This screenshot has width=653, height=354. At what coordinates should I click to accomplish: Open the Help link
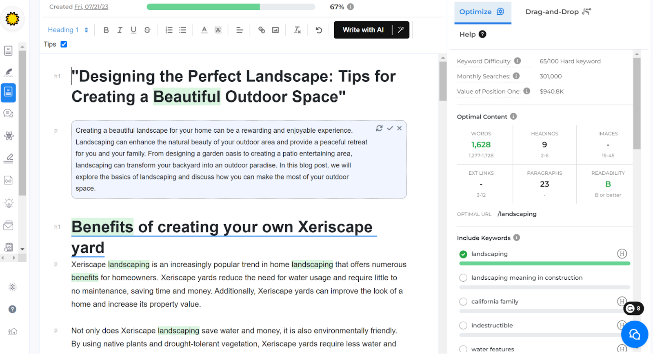pos(472,34)
